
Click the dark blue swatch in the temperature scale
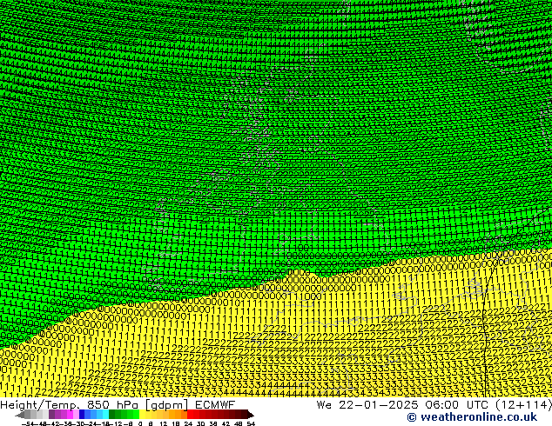coord(82,414)
